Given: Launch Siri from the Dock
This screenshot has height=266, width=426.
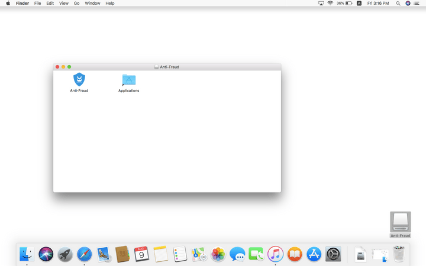Looking at the screenshot, I should [x=46, y=254].
